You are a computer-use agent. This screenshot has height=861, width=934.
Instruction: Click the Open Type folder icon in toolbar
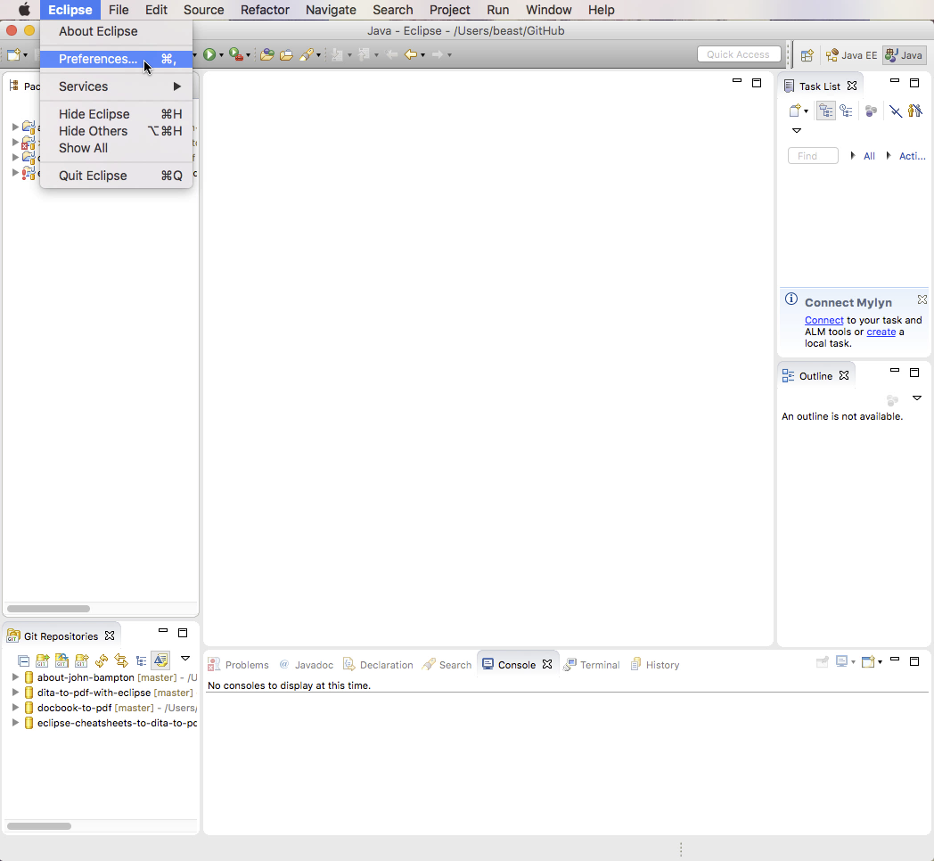pos(266,55)
